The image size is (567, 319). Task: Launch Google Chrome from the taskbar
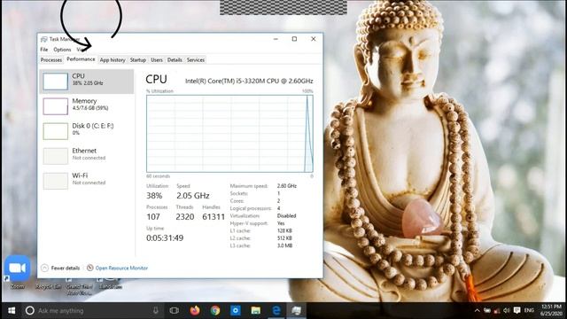coord(215,311)
